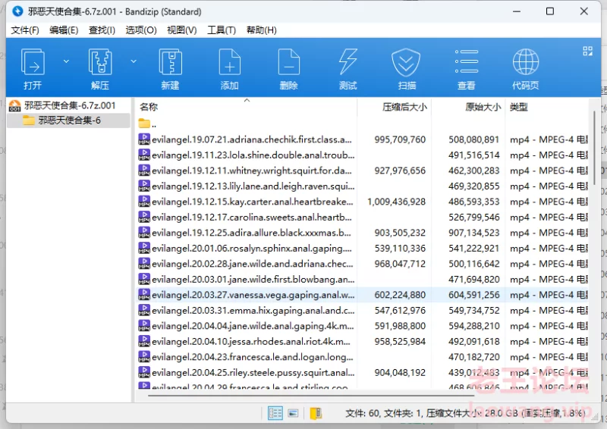Expand the dropdown arrow beside 解压
The height and width of the screenshot is (429, 607).
pos(134,61)
